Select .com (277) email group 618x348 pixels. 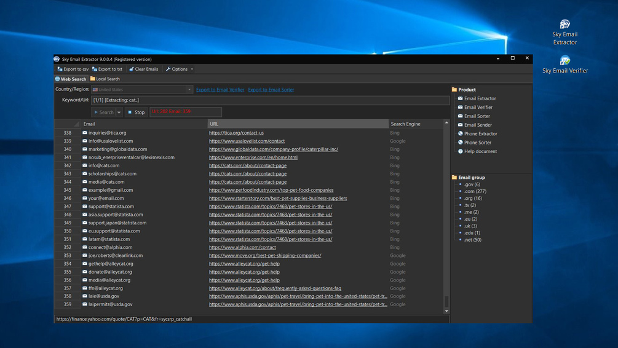[x=475, y=191]
